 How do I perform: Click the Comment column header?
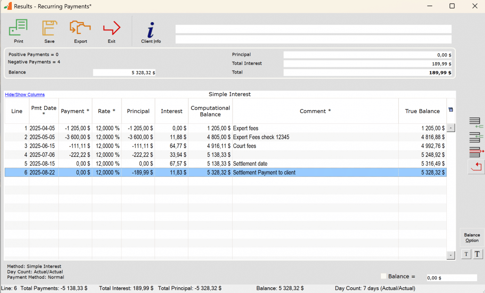pyautogui.click(x=315, y=111)
